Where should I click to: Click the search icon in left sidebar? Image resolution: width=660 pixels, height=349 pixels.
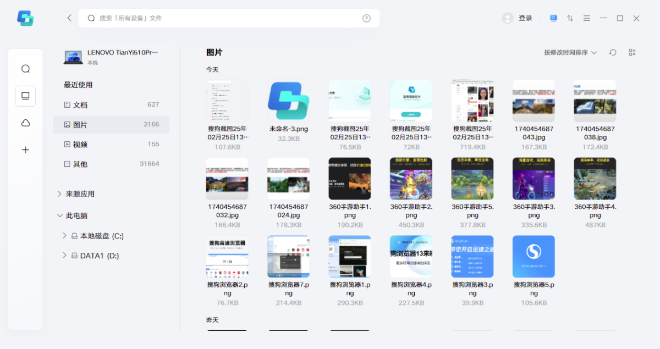(x=25, y=69)
